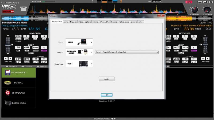
Task: Rewind left deck with search back
Action: coord(36,59)
